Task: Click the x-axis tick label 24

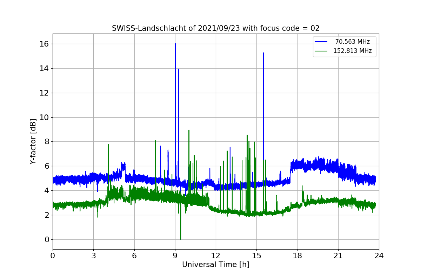Action: tap(379, 255)
